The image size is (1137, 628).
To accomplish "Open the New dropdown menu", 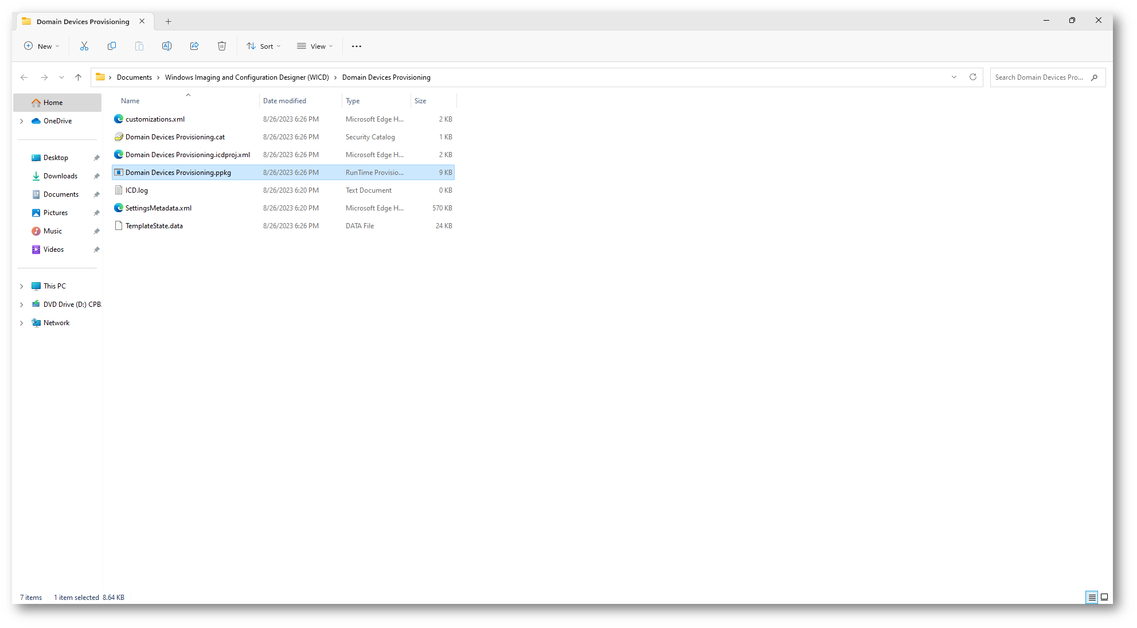I will (42, 46).
